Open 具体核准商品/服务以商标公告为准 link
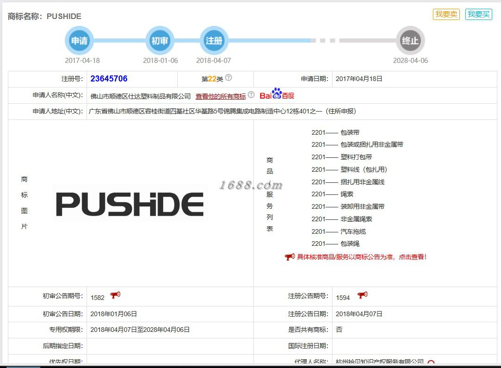The height and width of the screenshot is (368, 501). pyautogui.click(x=362, y=257)
